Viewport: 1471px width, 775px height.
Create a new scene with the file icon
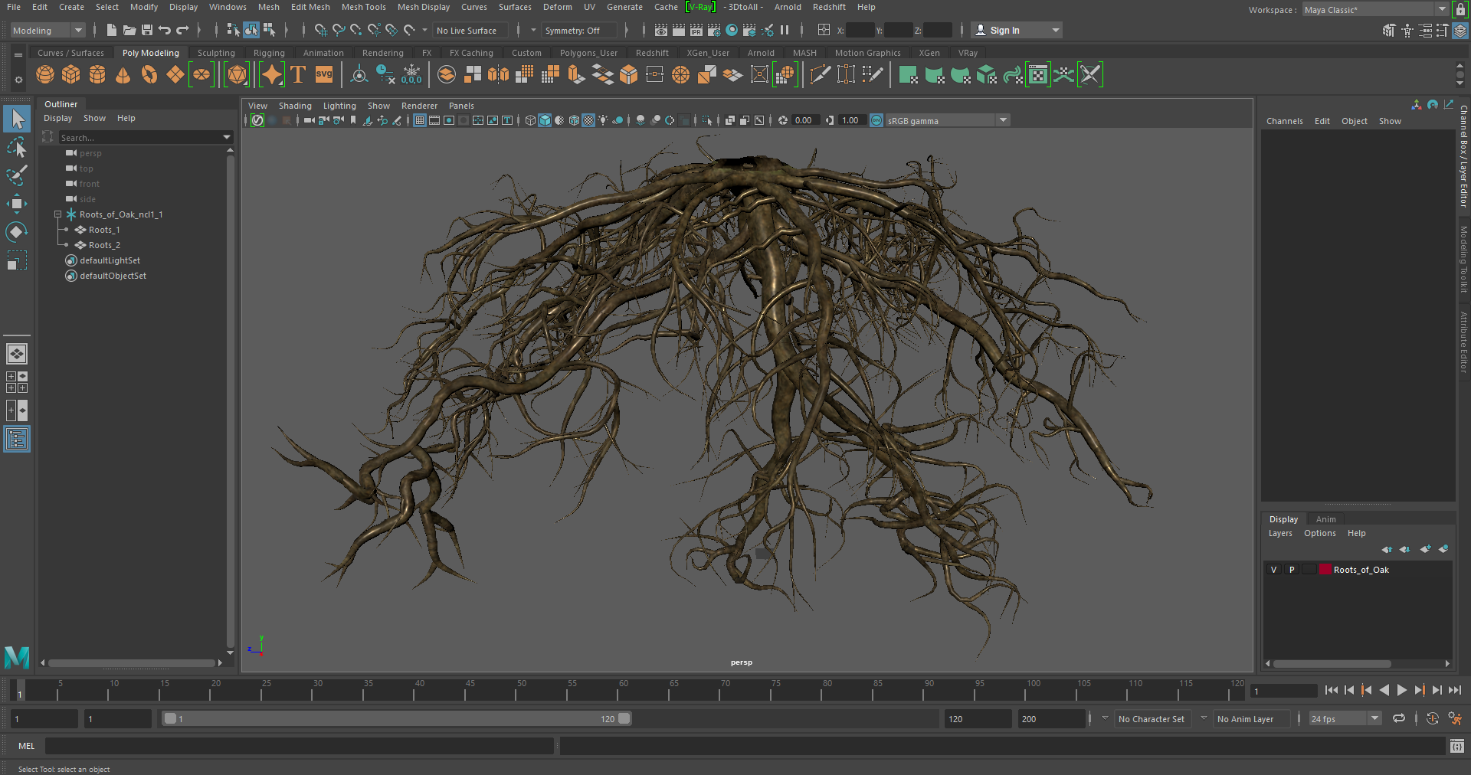[112, 31]
